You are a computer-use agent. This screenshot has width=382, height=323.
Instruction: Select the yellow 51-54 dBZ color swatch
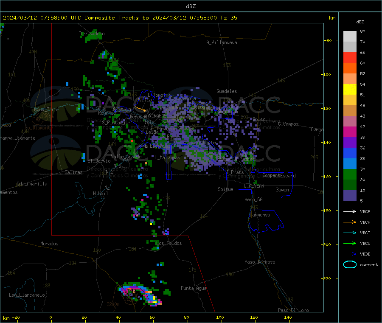coord(350,90)
